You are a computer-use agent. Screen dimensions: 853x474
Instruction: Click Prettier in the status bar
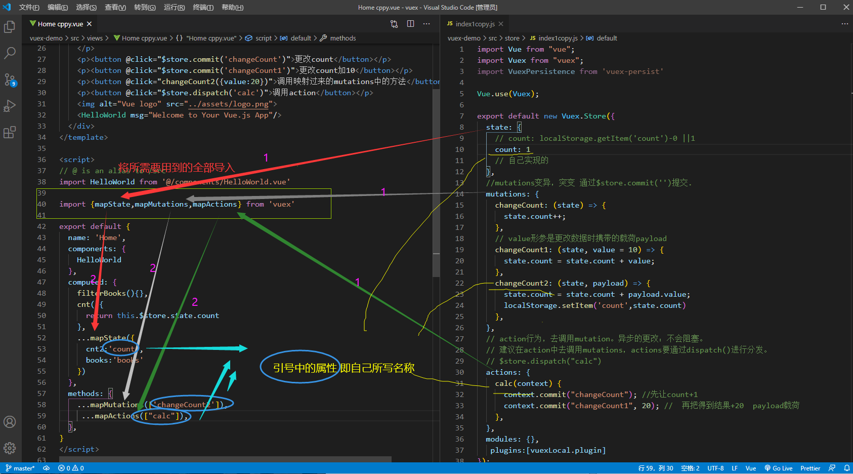coord(810,468)
